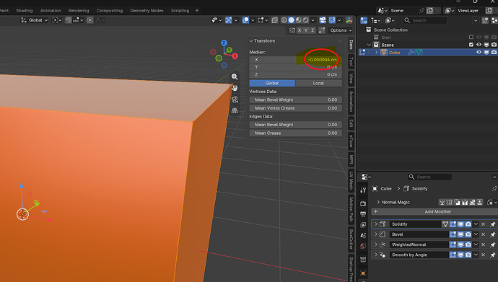This screenshot has height=282, width=498.
Task: Switch to the Geometry Nodes workspace tab
Action: pos(147,11)
